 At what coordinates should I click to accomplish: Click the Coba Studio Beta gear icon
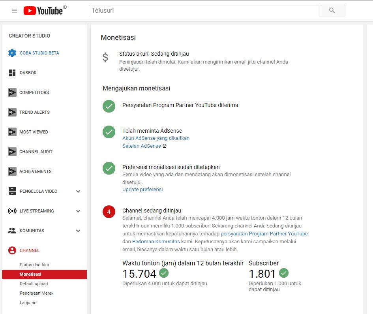[12, 53]
